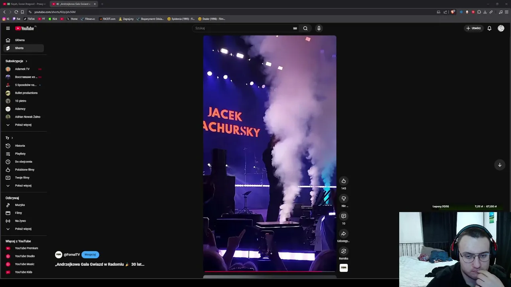The width and height of the screenshot is (511, 287).
Task: Open the @FornalTV channel avatar
Action: tap(59, 255)
